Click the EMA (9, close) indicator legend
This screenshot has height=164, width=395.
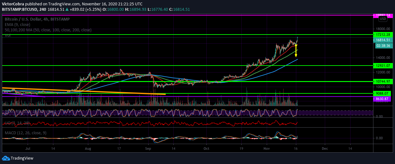[18, 24]
